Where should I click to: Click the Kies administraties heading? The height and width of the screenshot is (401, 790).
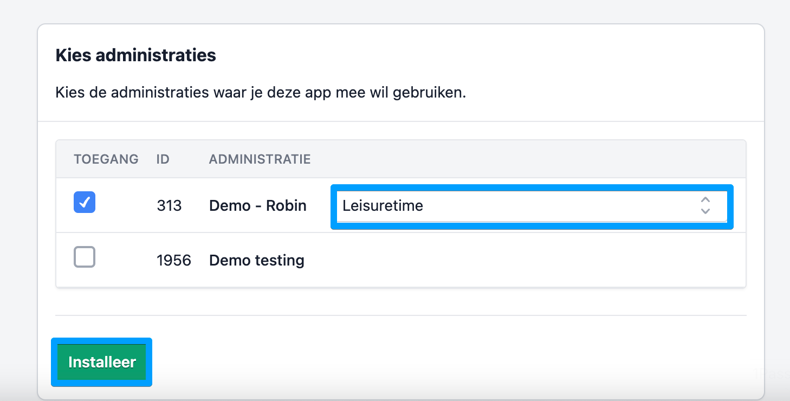[x=135, y=55]
